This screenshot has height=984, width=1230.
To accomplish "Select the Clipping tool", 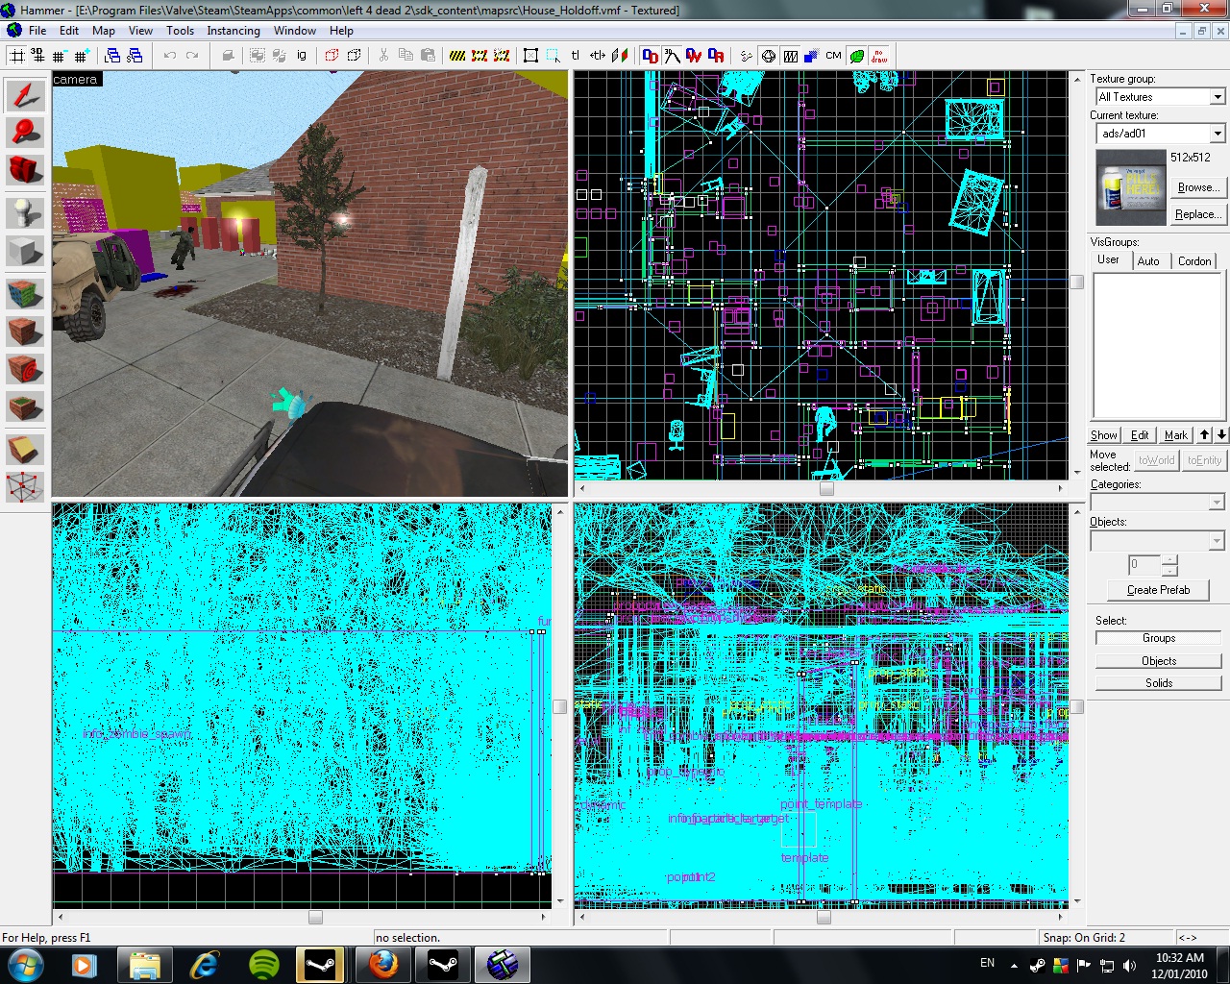I will (x=26, y=448).
